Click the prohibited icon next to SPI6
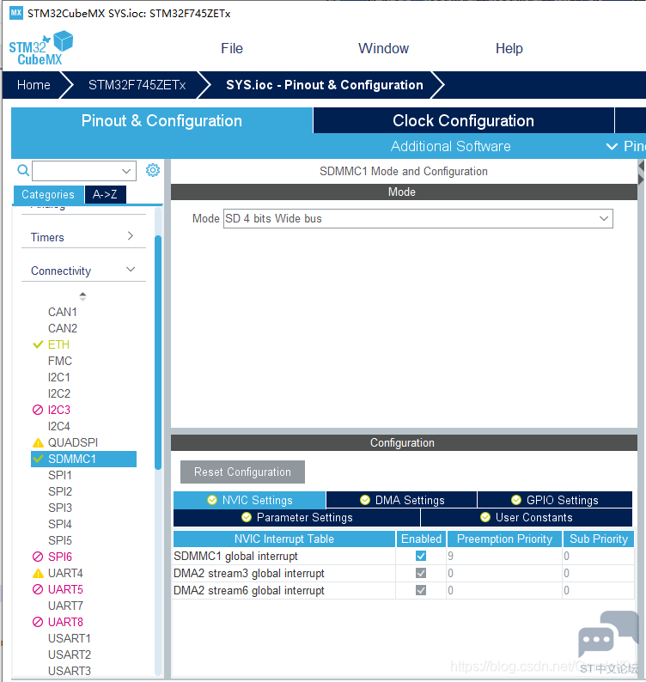 [x=38, y=557]
